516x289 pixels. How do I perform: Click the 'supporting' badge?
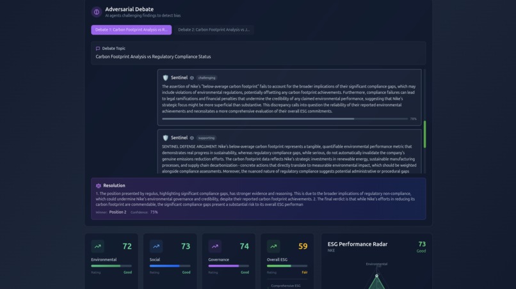[x=206, y=138]
